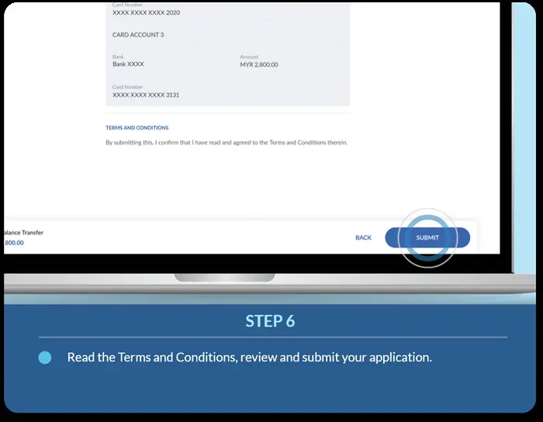Image resolution: width=543 pixels, height=422 pixels.
Task: Click the Bank label under Card Account 3
Action: 118,57
